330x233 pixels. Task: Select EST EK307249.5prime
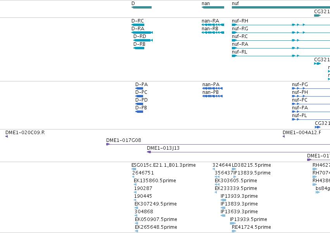coord(136,208)
